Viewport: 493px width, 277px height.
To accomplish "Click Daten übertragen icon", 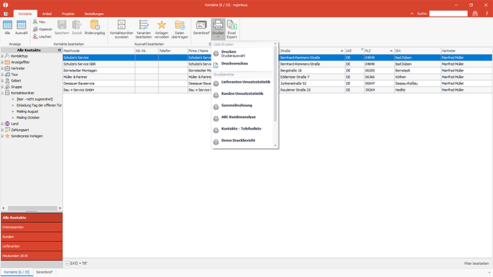I will (179, 29).
